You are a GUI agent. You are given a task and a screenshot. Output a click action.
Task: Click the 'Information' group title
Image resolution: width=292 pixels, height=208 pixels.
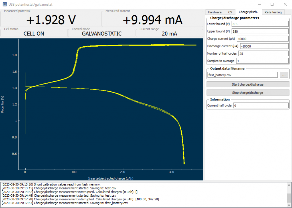pyautogui.click(x=220, y=99)
